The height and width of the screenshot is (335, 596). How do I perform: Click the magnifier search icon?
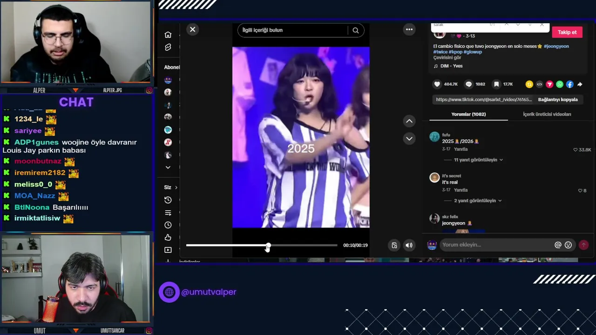(x=356, y=30)
